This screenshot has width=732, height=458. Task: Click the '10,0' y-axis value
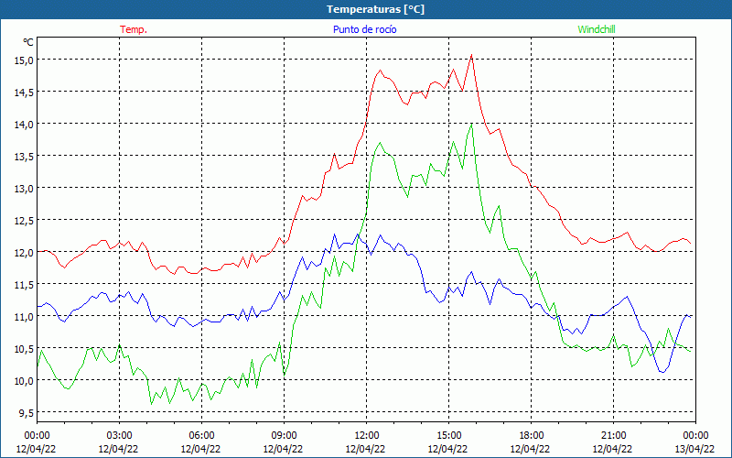coord(24,381)
